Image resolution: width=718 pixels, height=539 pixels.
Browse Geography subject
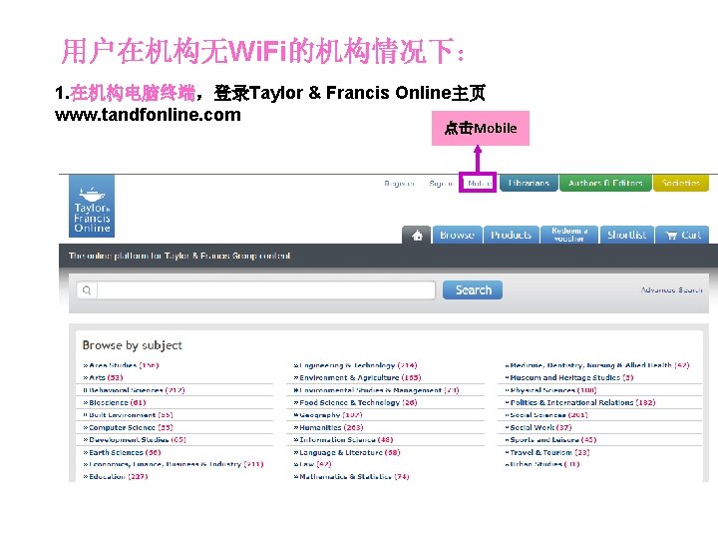[328, 415]
